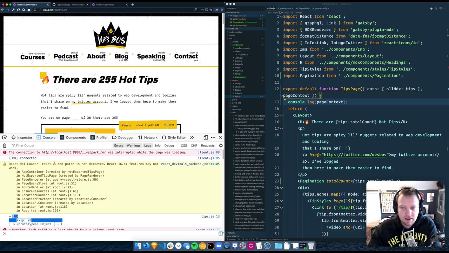Toggle split editor mode icon in console
Viewport: 449px width, 253px height.
click(221, 233)
